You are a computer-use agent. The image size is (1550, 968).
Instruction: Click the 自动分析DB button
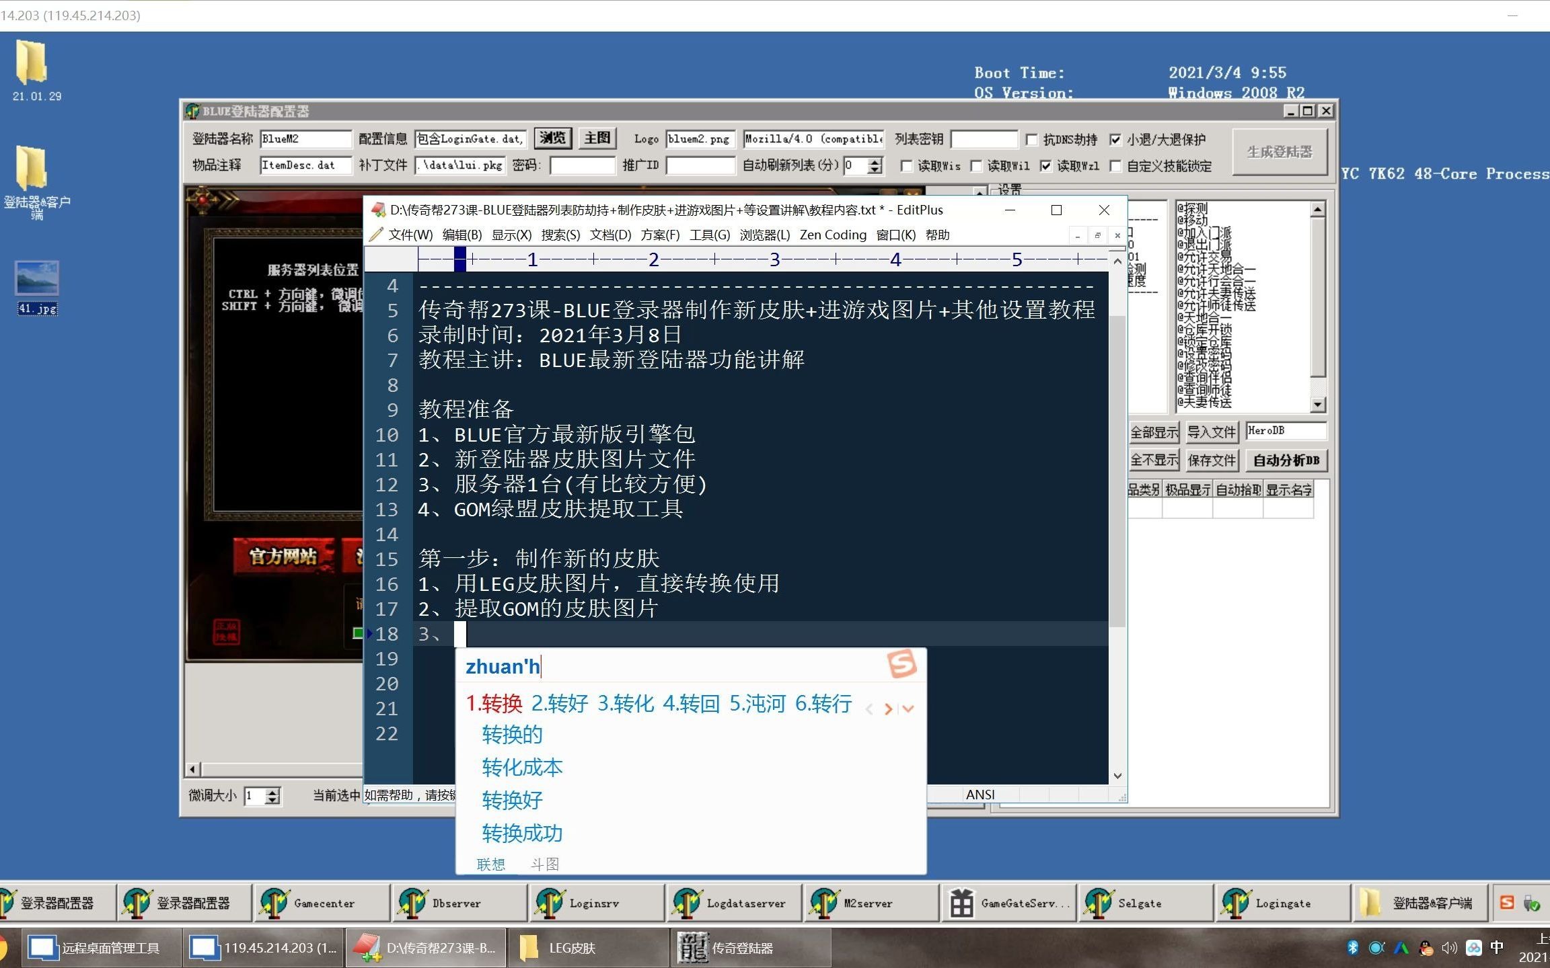(x=1286, y=460)
